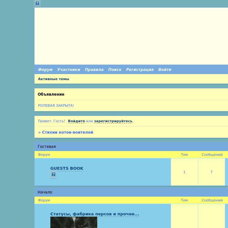Click the Гостевая category header
Viewport: 228px width, 228px height.
[x=47, y=147]
